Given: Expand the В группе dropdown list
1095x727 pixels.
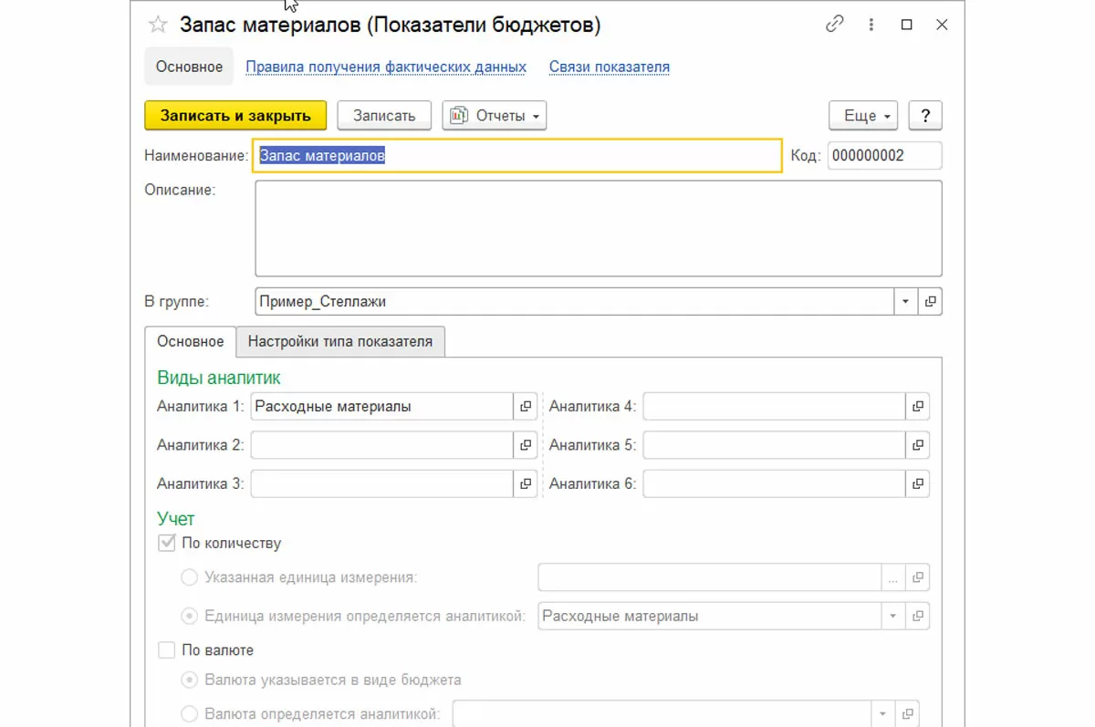Looking at the screenshot, I should [x=905, y=302].
